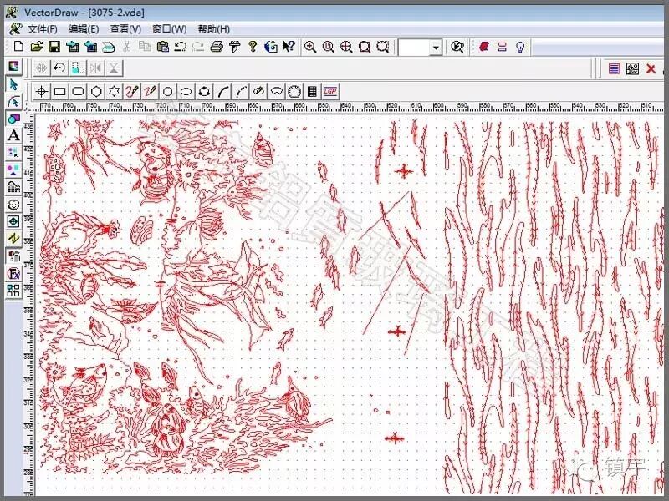Open the 帮助(H) menu
The height and width of the screenshot is (501, 669).
(214, 29)
